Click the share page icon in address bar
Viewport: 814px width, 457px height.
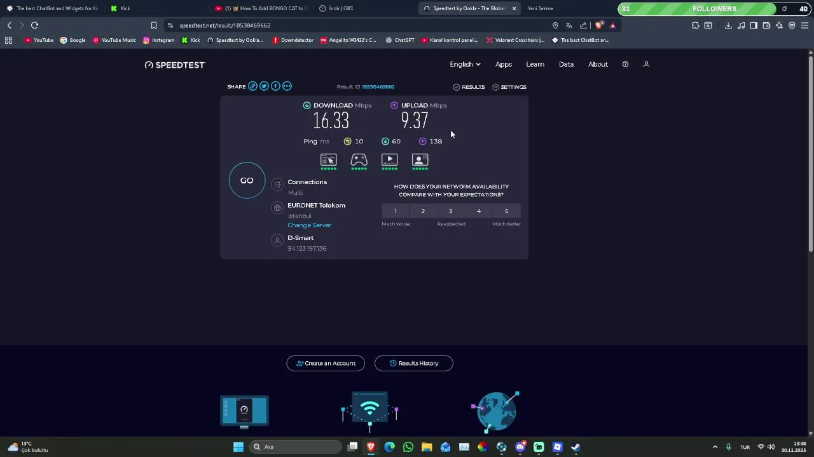[583, 25]
